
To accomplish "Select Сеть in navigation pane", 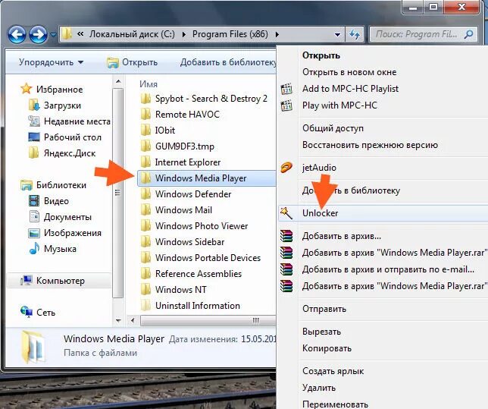I will pyautogui.click(x=38, y=312).
